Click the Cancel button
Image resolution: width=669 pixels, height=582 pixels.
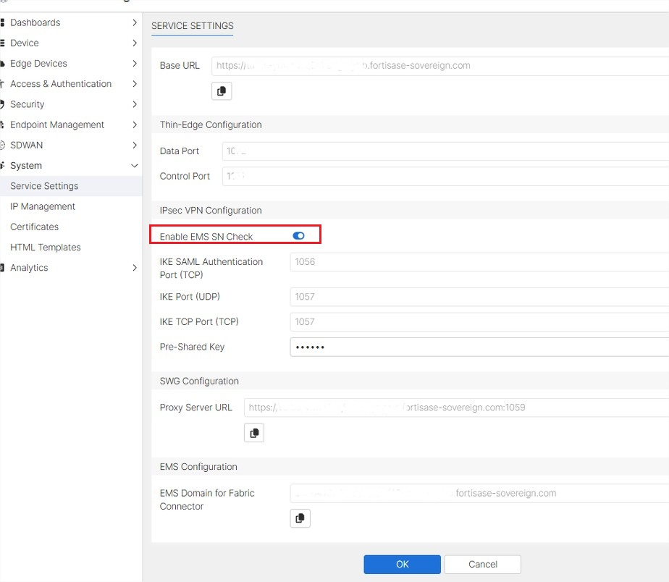pyautogui.click(x=482, y=564)
